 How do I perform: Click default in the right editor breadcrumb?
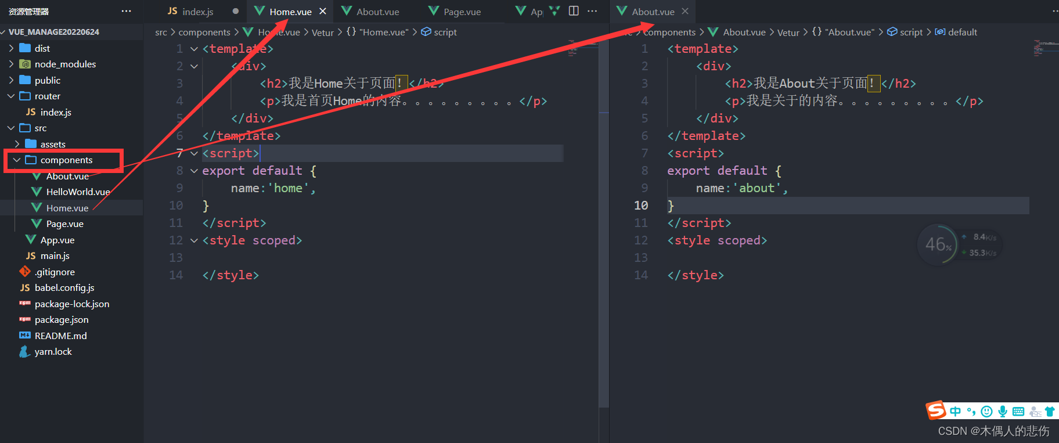(x=963, y=33)
